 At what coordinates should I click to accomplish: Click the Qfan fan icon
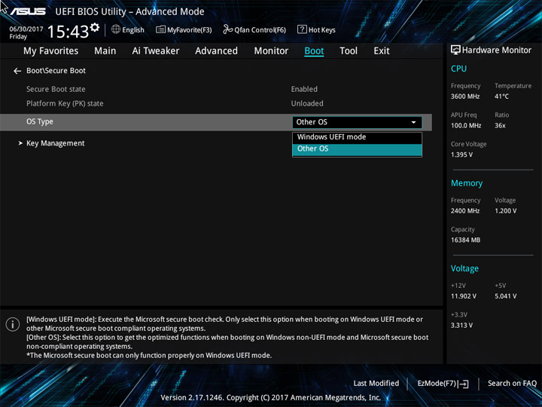[227, 29]
